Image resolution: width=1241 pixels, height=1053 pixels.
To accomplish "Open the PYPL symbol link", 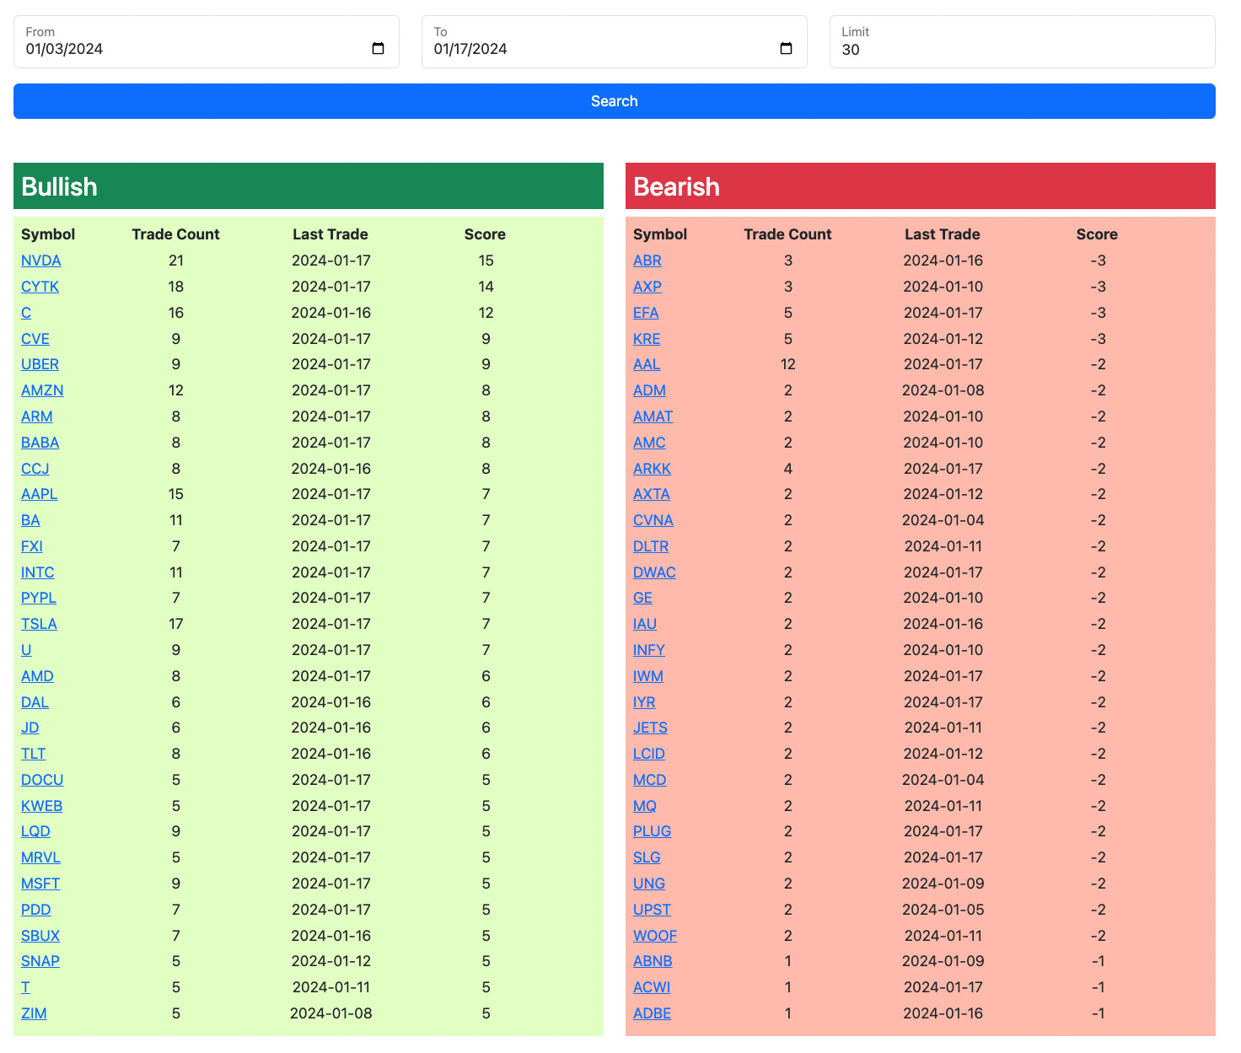I will click(39, 598).
